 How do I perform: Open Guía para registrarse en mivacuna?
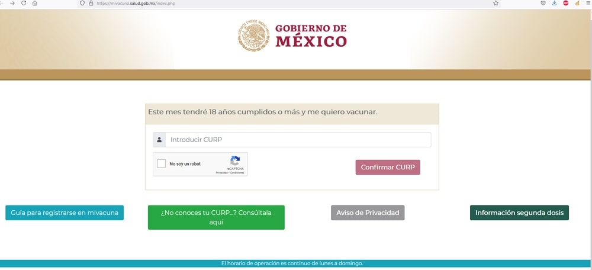click(x=65, y=213)
